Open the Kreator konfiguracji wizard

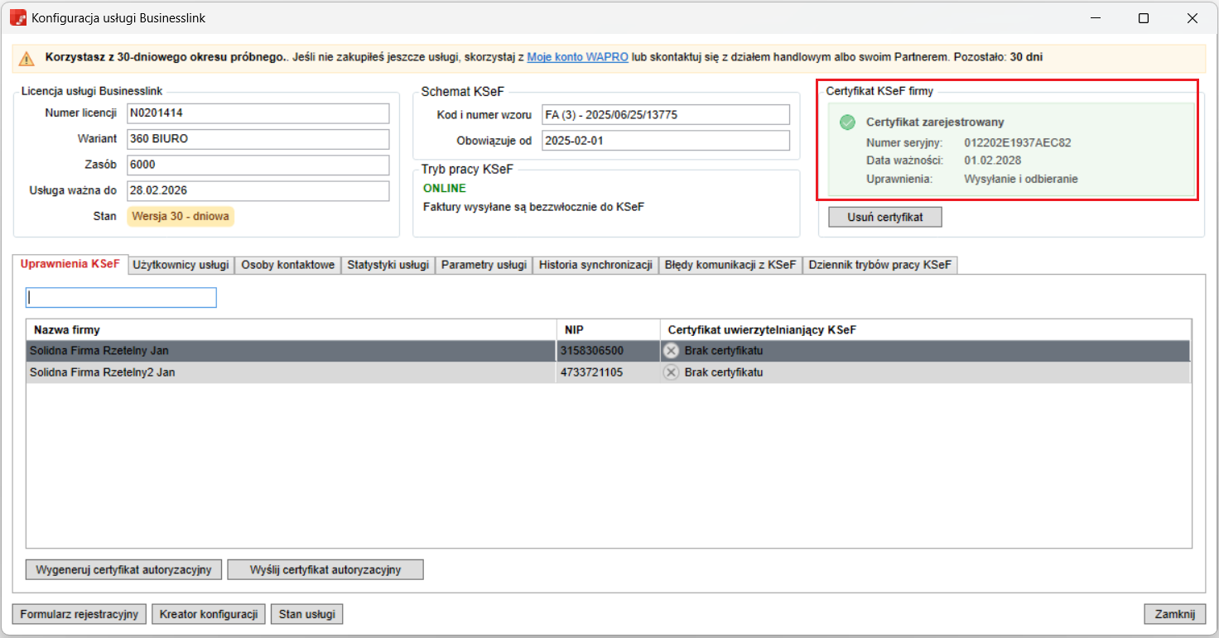tap(209, 614)
